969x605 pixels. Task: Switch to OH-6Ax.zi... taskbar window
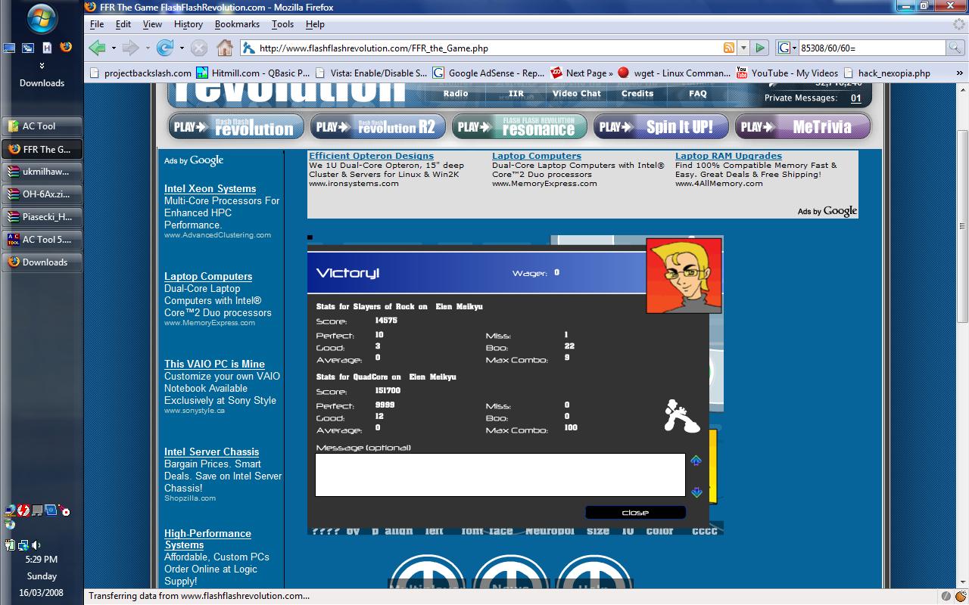pyautogui.click(x=42, y=194)
